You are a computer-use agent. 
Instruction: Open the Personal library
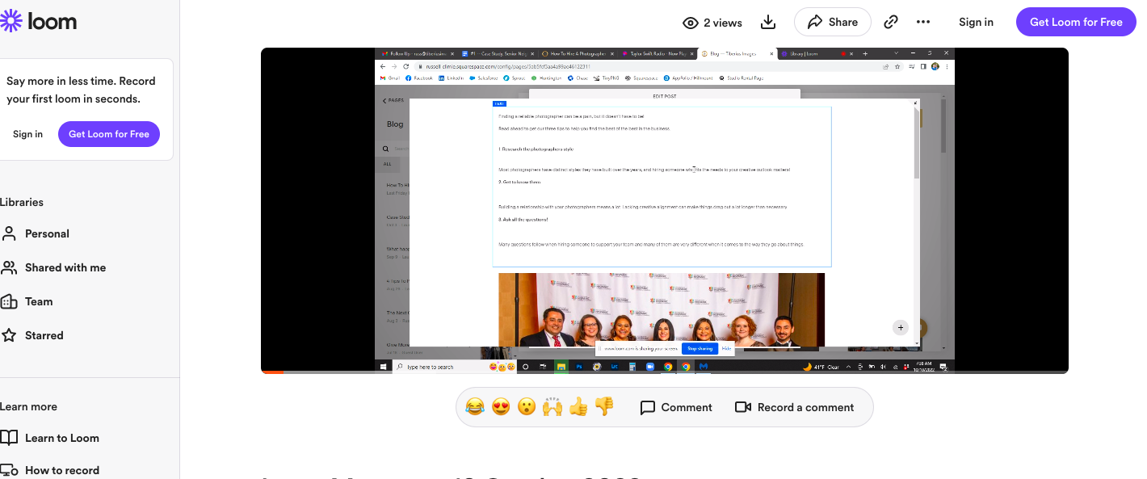[x=47, y=233]
